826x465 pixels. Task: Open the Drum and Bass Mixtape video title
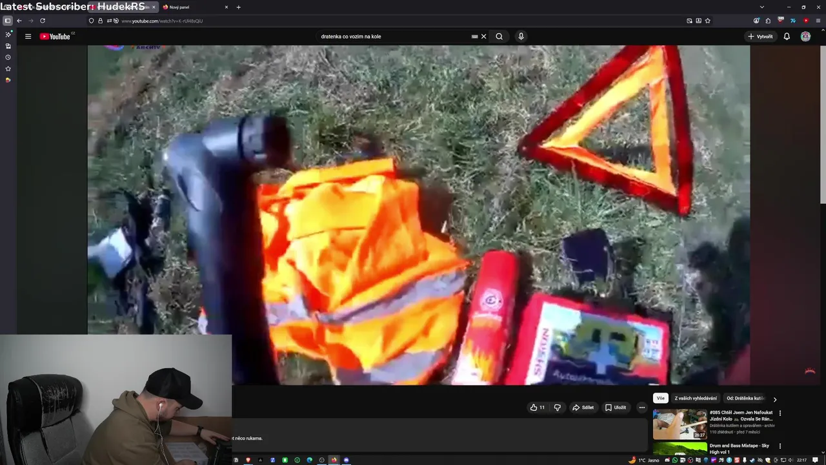pos(740,448)
